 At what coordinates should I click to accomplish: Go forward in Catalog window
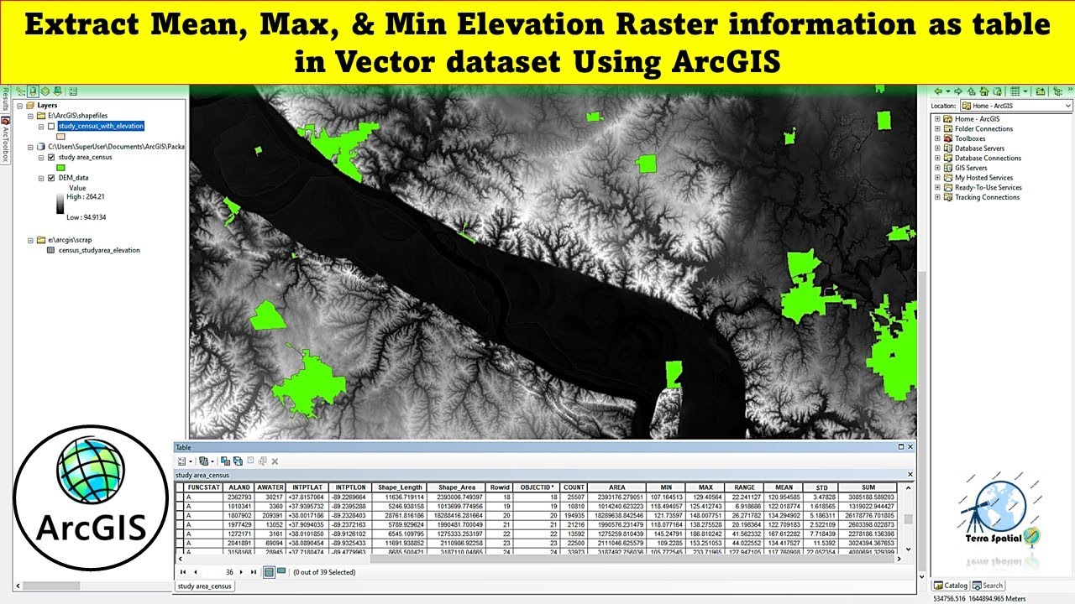[957, 91]
